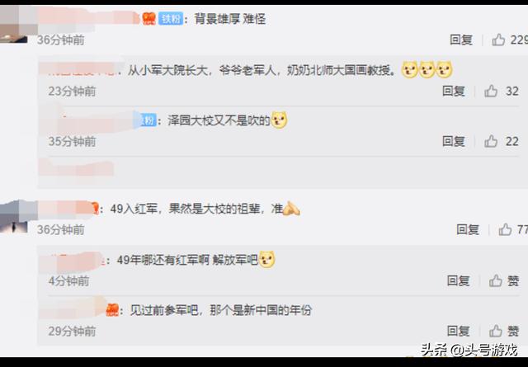Reply to the 背景雄厚 难怪 comment
Image resolution: width=528 pixels, height=367 pixels.
click(x=461, y=40)
